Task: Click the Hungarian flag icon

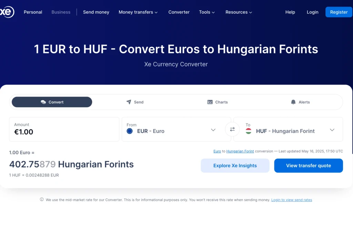Action: tap(249, 131)
